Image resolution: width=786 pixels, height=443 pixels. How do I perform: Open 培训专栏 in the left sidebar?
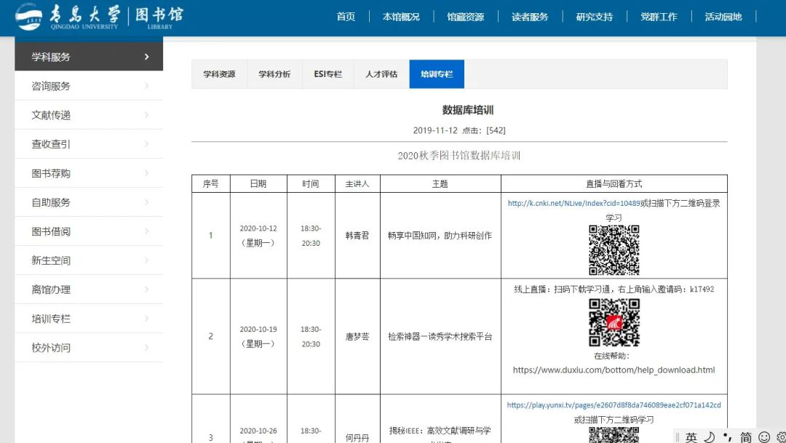pos(89,319)
